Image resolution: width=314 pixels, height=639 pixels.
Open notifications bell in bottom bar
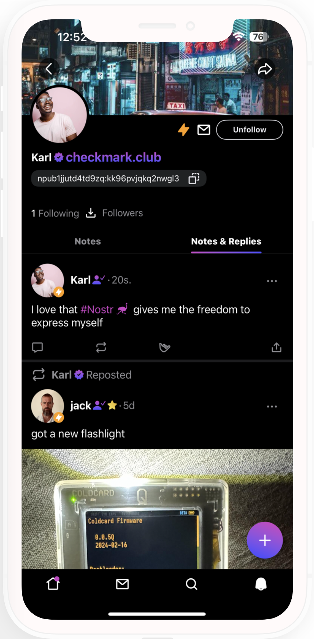click(x=261, y=584)
